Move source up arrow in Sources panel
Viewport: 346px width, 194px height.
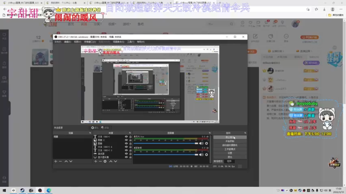click(111, 161)
